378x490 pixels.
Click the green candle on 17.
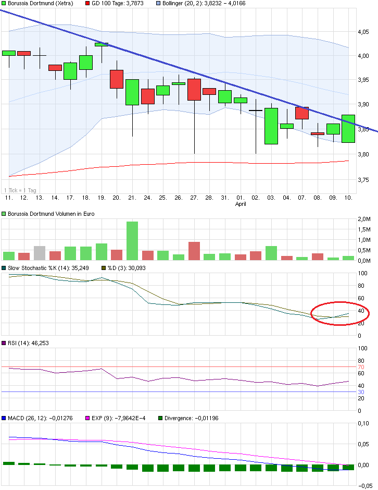(x=70, y=71)
